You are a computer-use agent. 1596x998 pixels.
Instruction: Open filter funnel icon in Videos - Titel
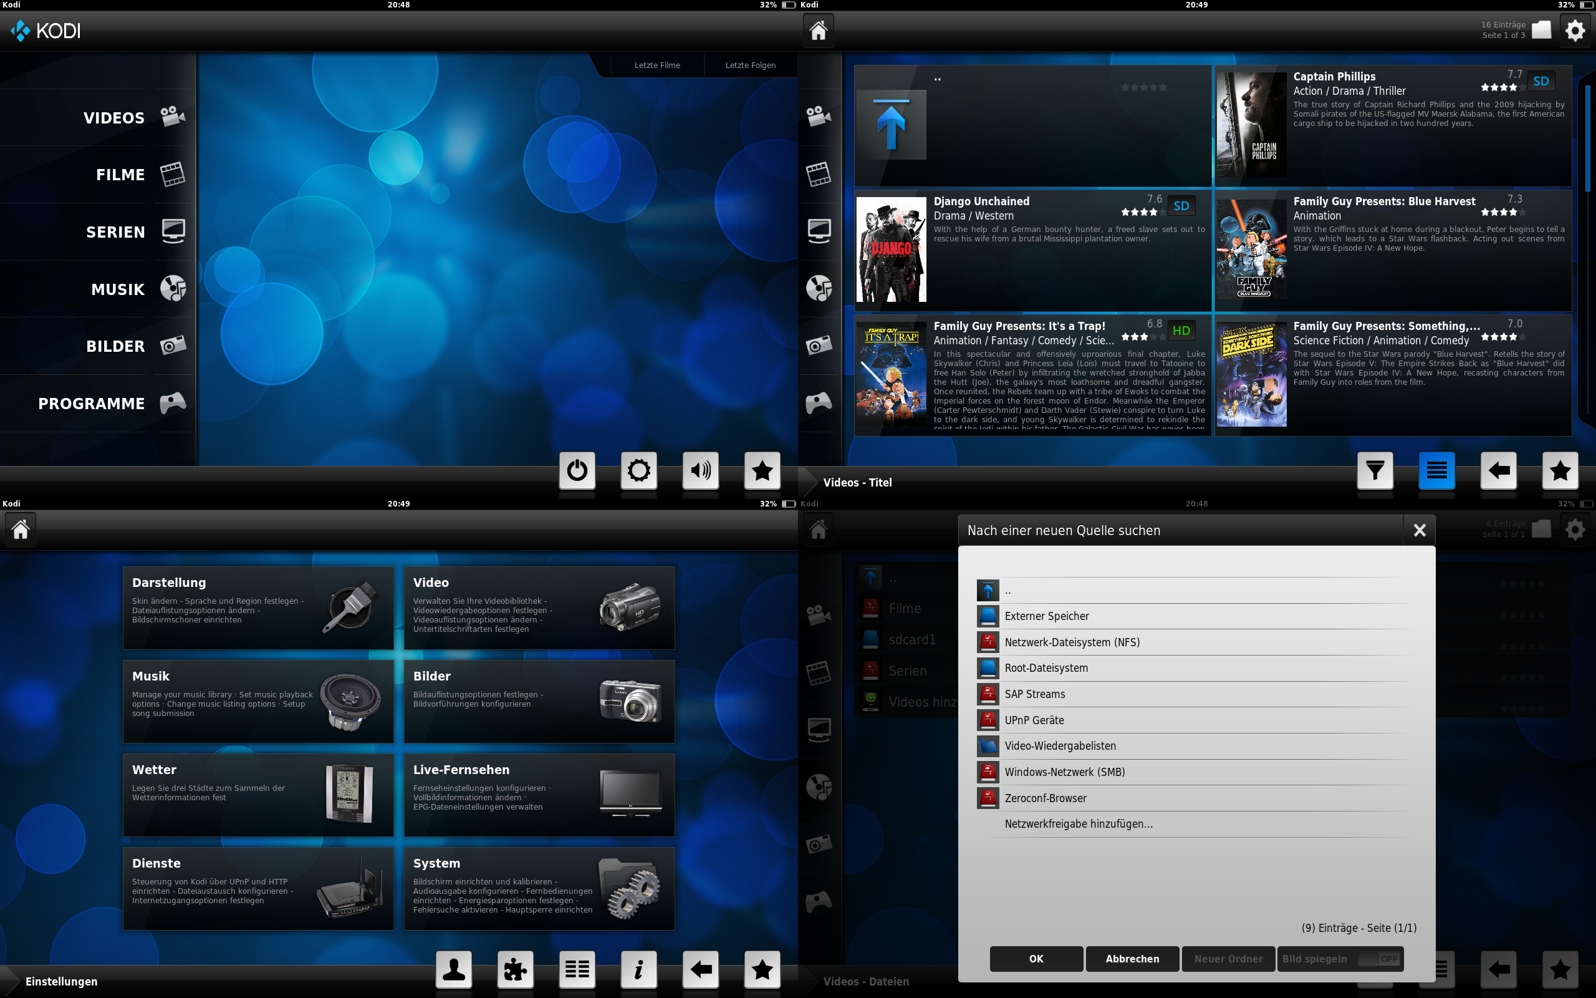(x=1375, y=470)
